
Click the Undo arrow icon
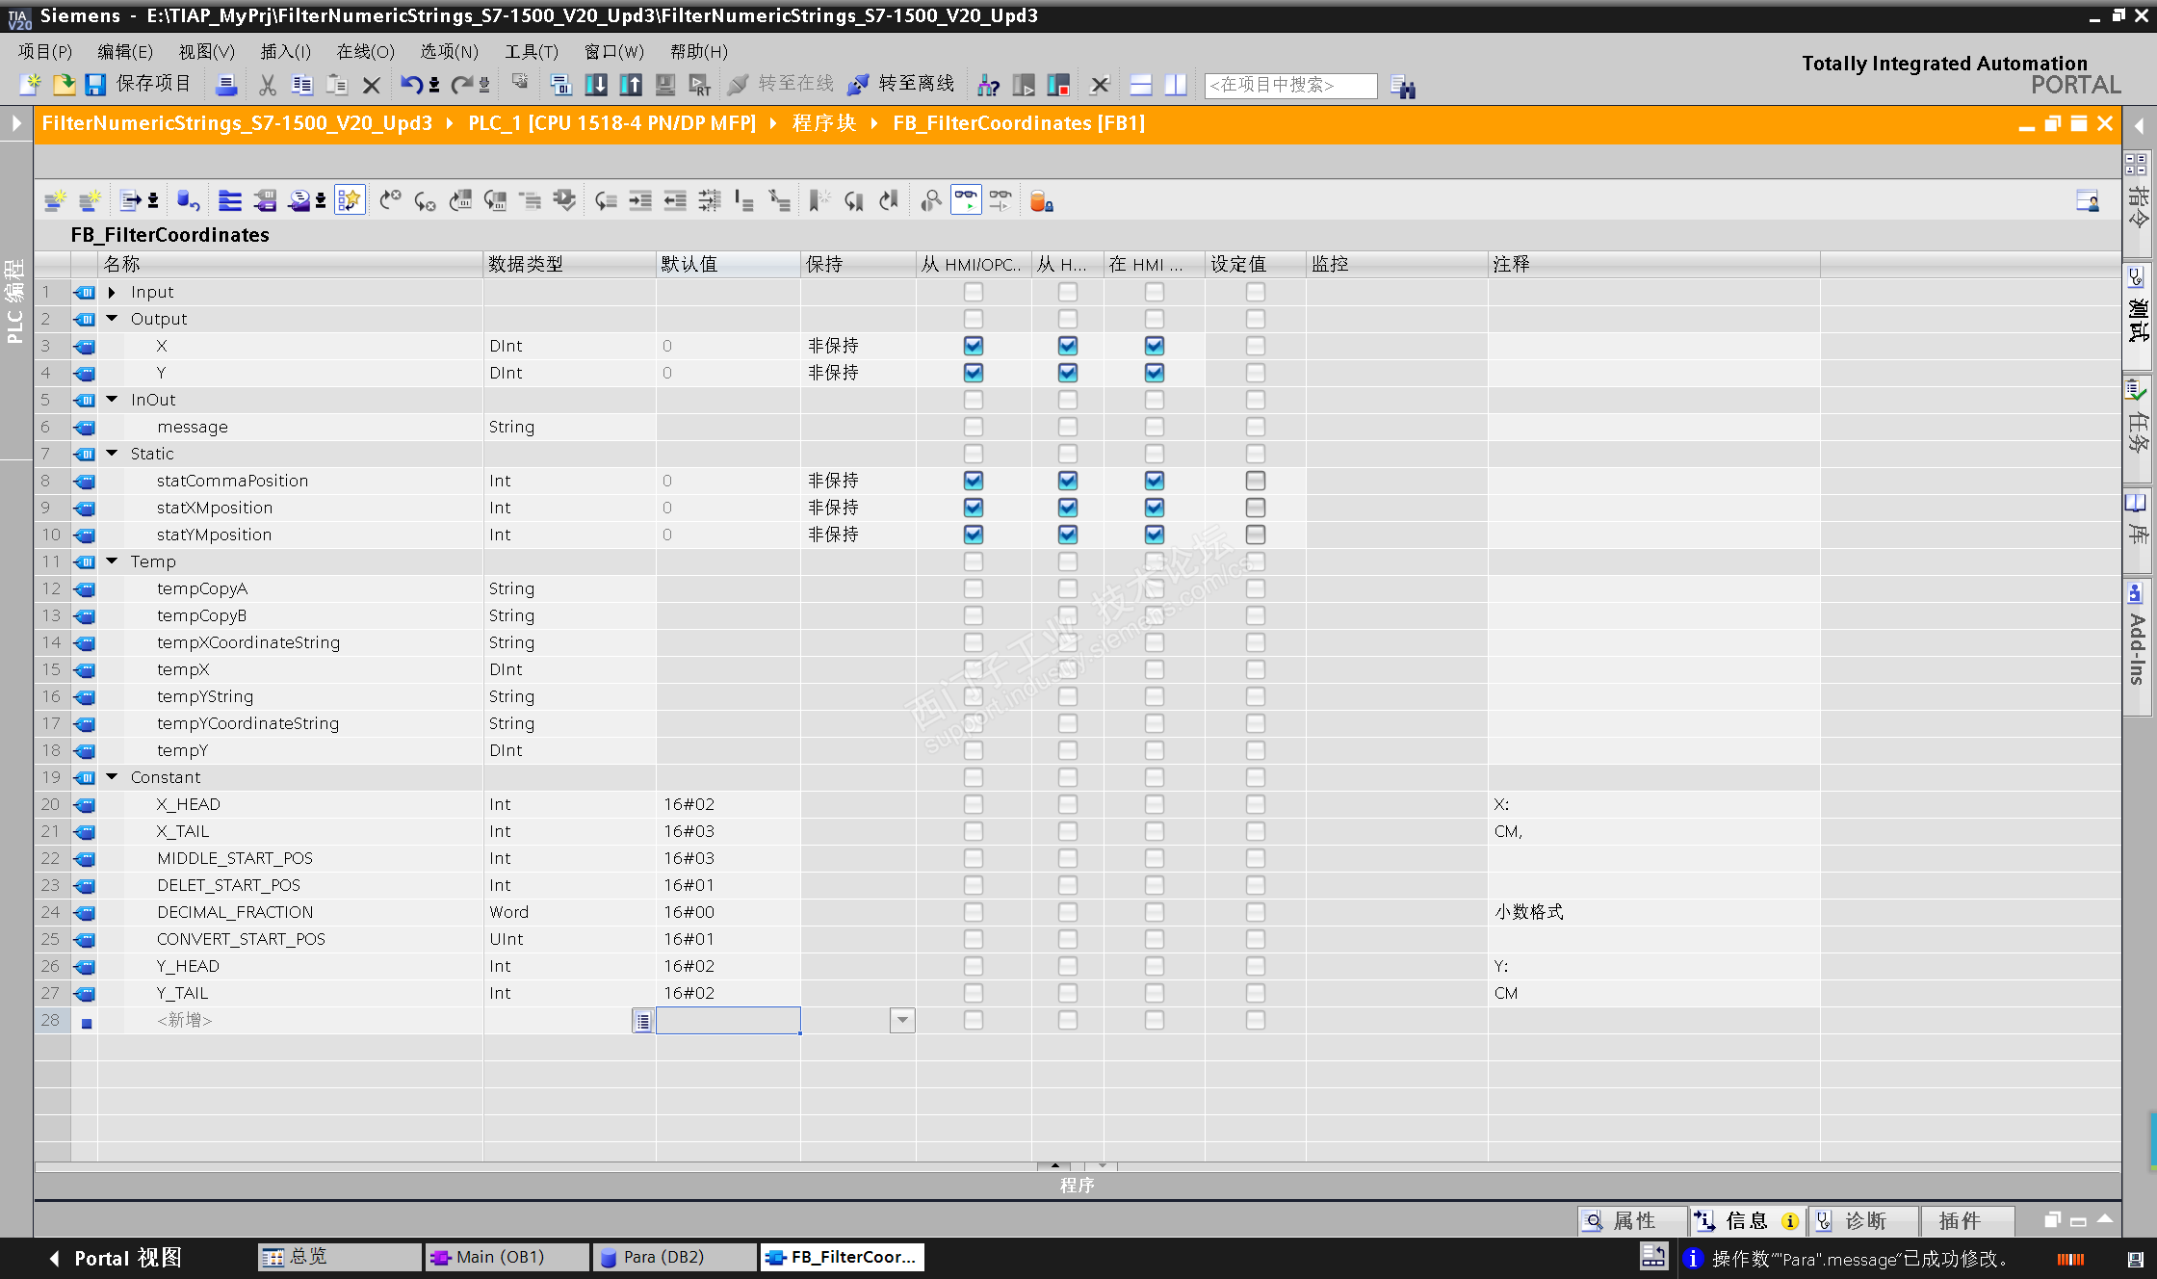coord(411,85)
